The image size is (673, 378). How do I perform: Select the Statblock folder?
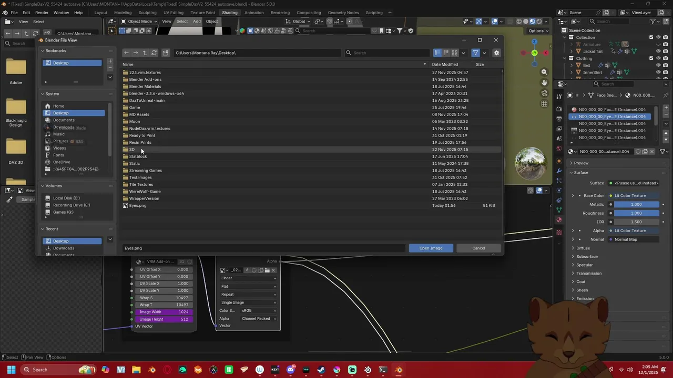138,156
